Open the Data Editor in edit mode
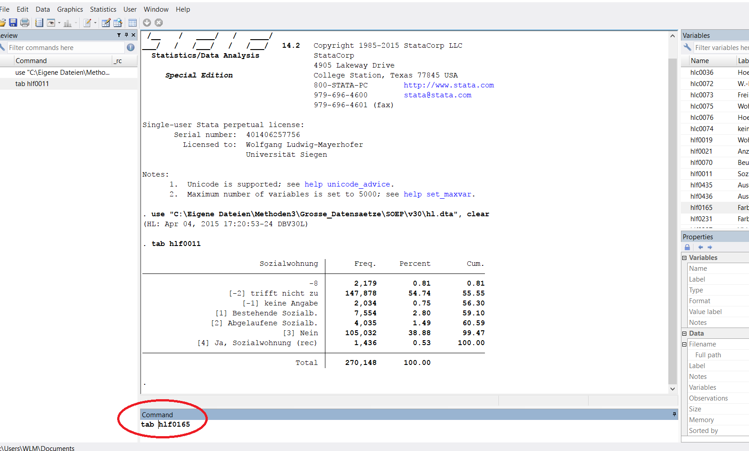 click(105, 23)
